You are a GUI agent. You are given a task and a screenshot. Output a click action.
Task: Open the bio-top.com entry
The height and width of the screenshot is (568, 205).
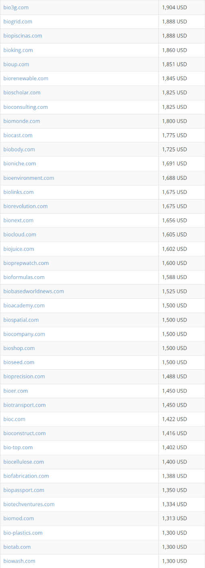pyautogui.click(x=18, y=447)
